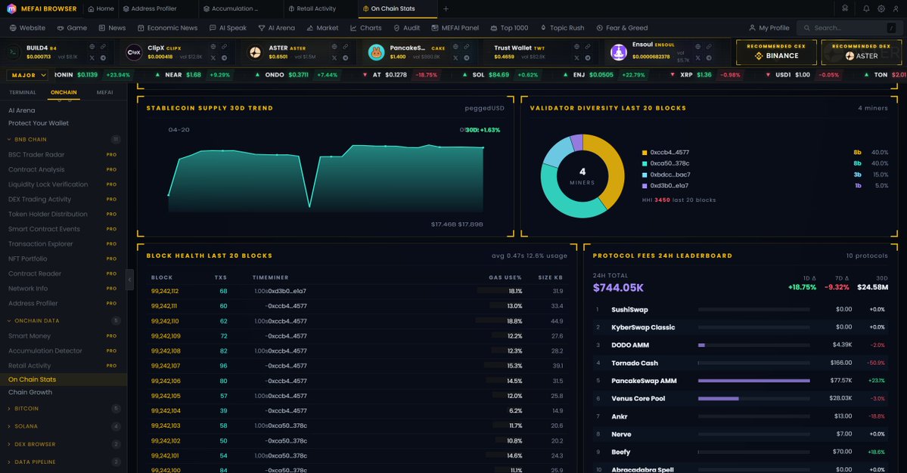Open Protect Your Wallet link
The width and height of the screenshot is (907, 473).
38,123
